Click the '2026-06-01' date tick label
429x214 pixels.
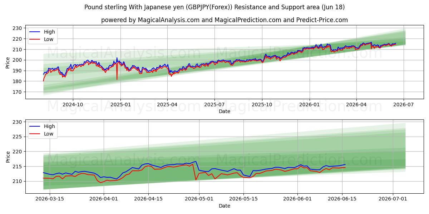coord(297,199)
